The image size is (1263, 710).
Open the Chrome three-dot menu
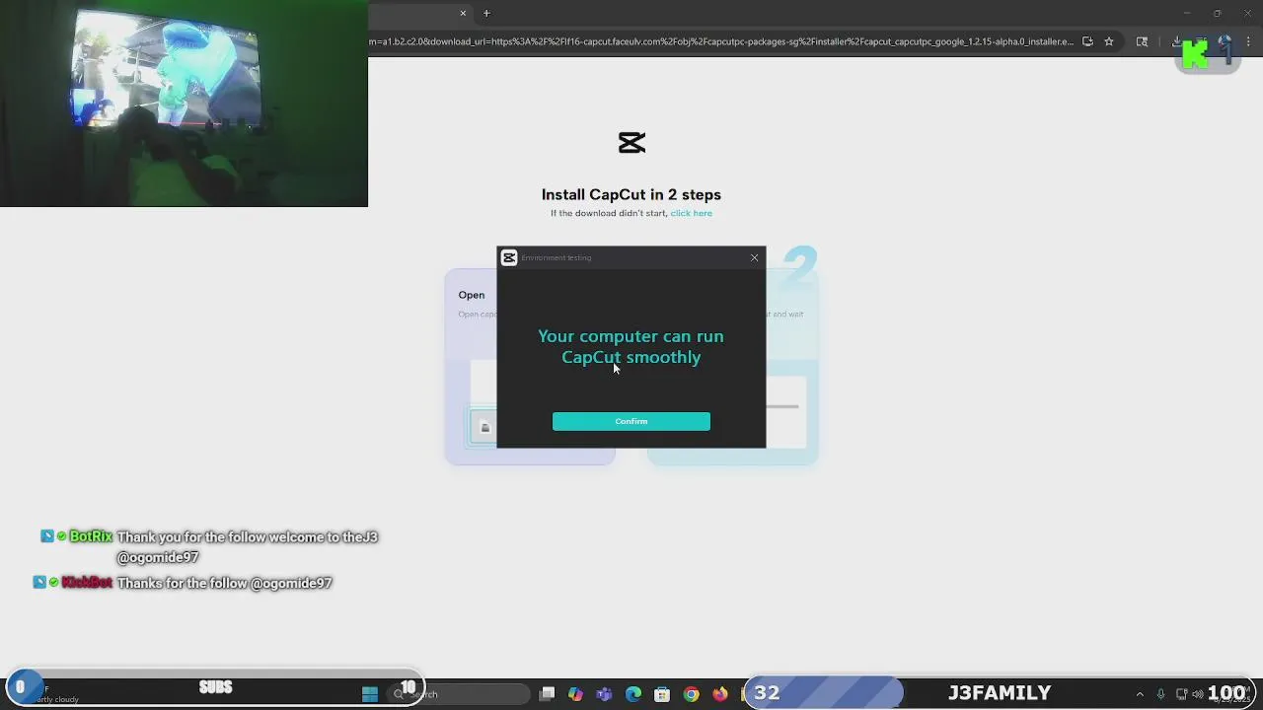pyautogui.click(x=1249, y=41)
